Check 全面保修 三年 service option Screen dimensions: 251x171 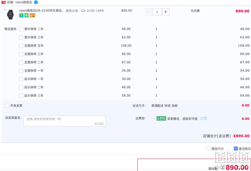pyautogui.click(x=21, y=54)
